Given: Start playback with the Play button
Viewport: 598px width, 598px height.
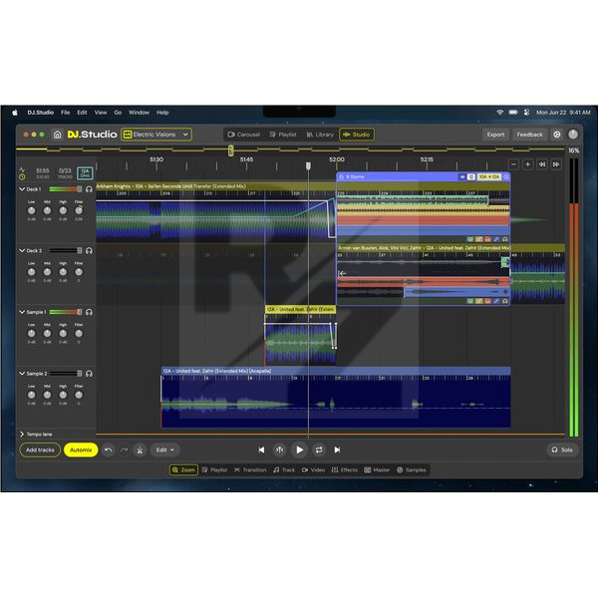Looking at the screenshot, I should pos(299,450).
